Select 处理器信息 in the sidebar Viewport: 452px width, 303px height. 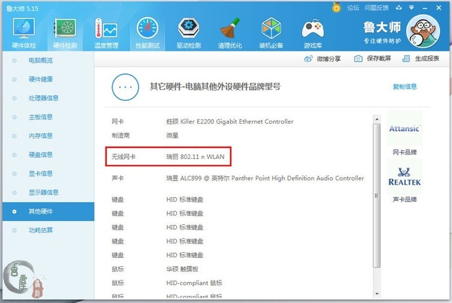click(x=43, y=98)
